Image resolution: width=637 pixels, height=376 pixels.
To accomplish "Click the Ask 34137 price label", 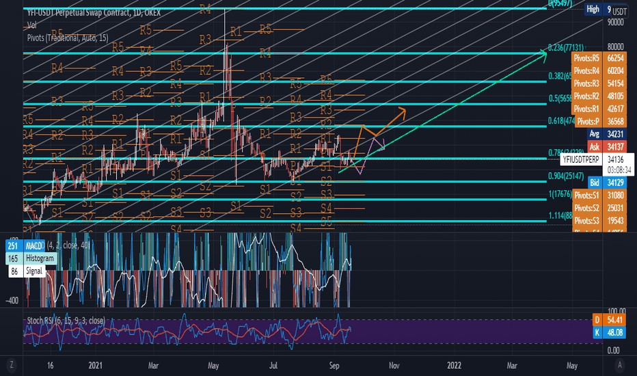I will [607, 146].
